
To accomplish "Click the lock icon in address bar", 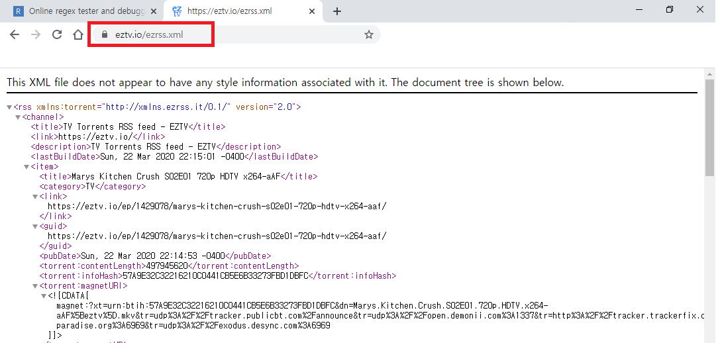I will pyautogui.click(x=104, y=34).
